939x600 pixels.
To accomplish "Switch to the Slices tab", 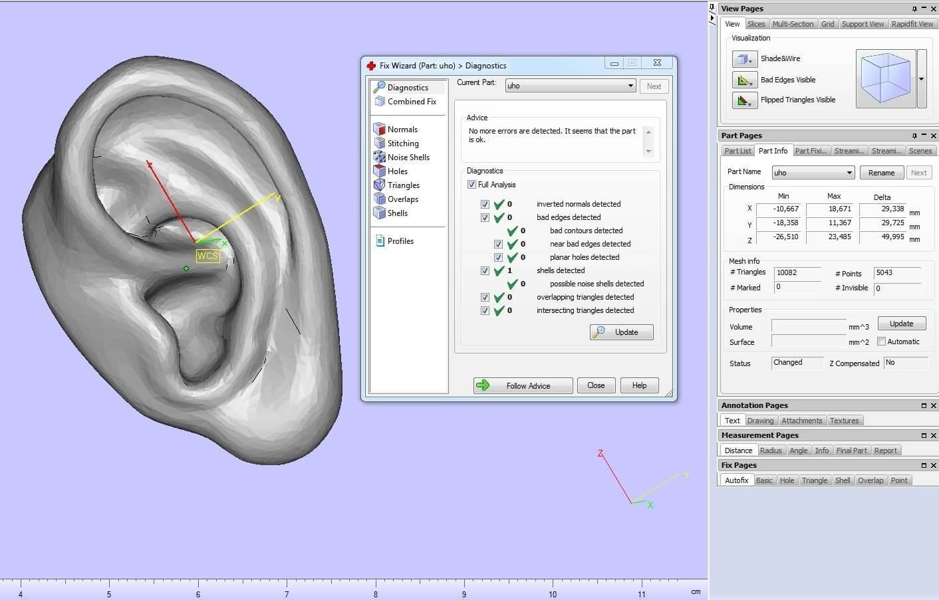I will point(756,24).
